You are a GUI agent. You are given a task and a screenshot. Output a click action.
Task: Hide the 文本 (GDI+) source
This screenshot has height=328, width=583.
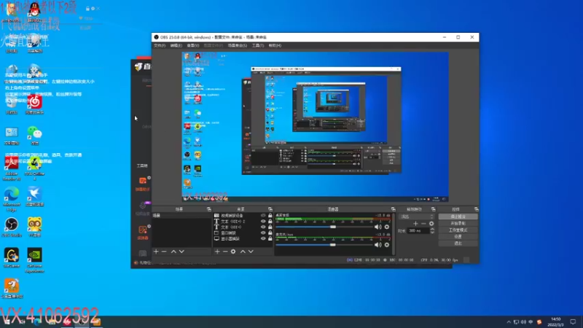tap(263, 227)
